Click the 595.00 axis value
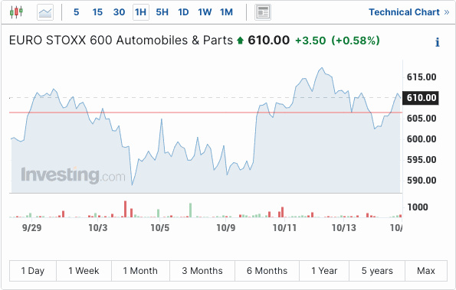The height and width of the screenshot is (290, 456). 422,160
